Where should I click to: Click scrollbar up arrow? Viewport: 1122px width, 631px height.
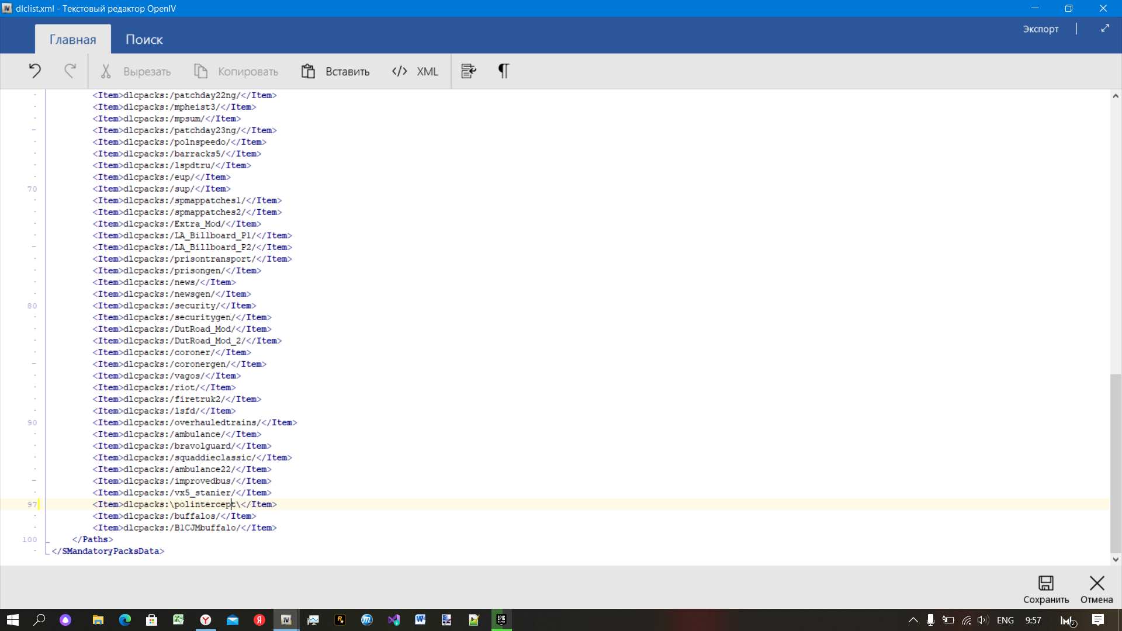point(1116,96)
